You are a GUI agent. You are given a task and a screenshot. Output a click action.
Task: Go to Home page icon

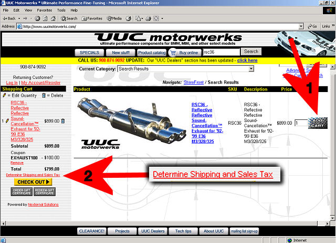click(x=53, y=18)
